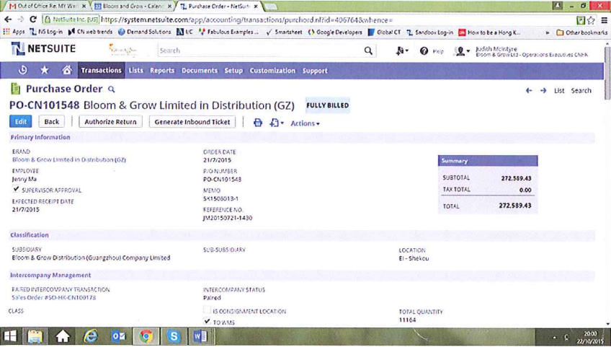The height and width of the screenshot is (347, 611).
Task: Click the Authorize Return button
Action: pyautogui.click(x=110, y=122)
